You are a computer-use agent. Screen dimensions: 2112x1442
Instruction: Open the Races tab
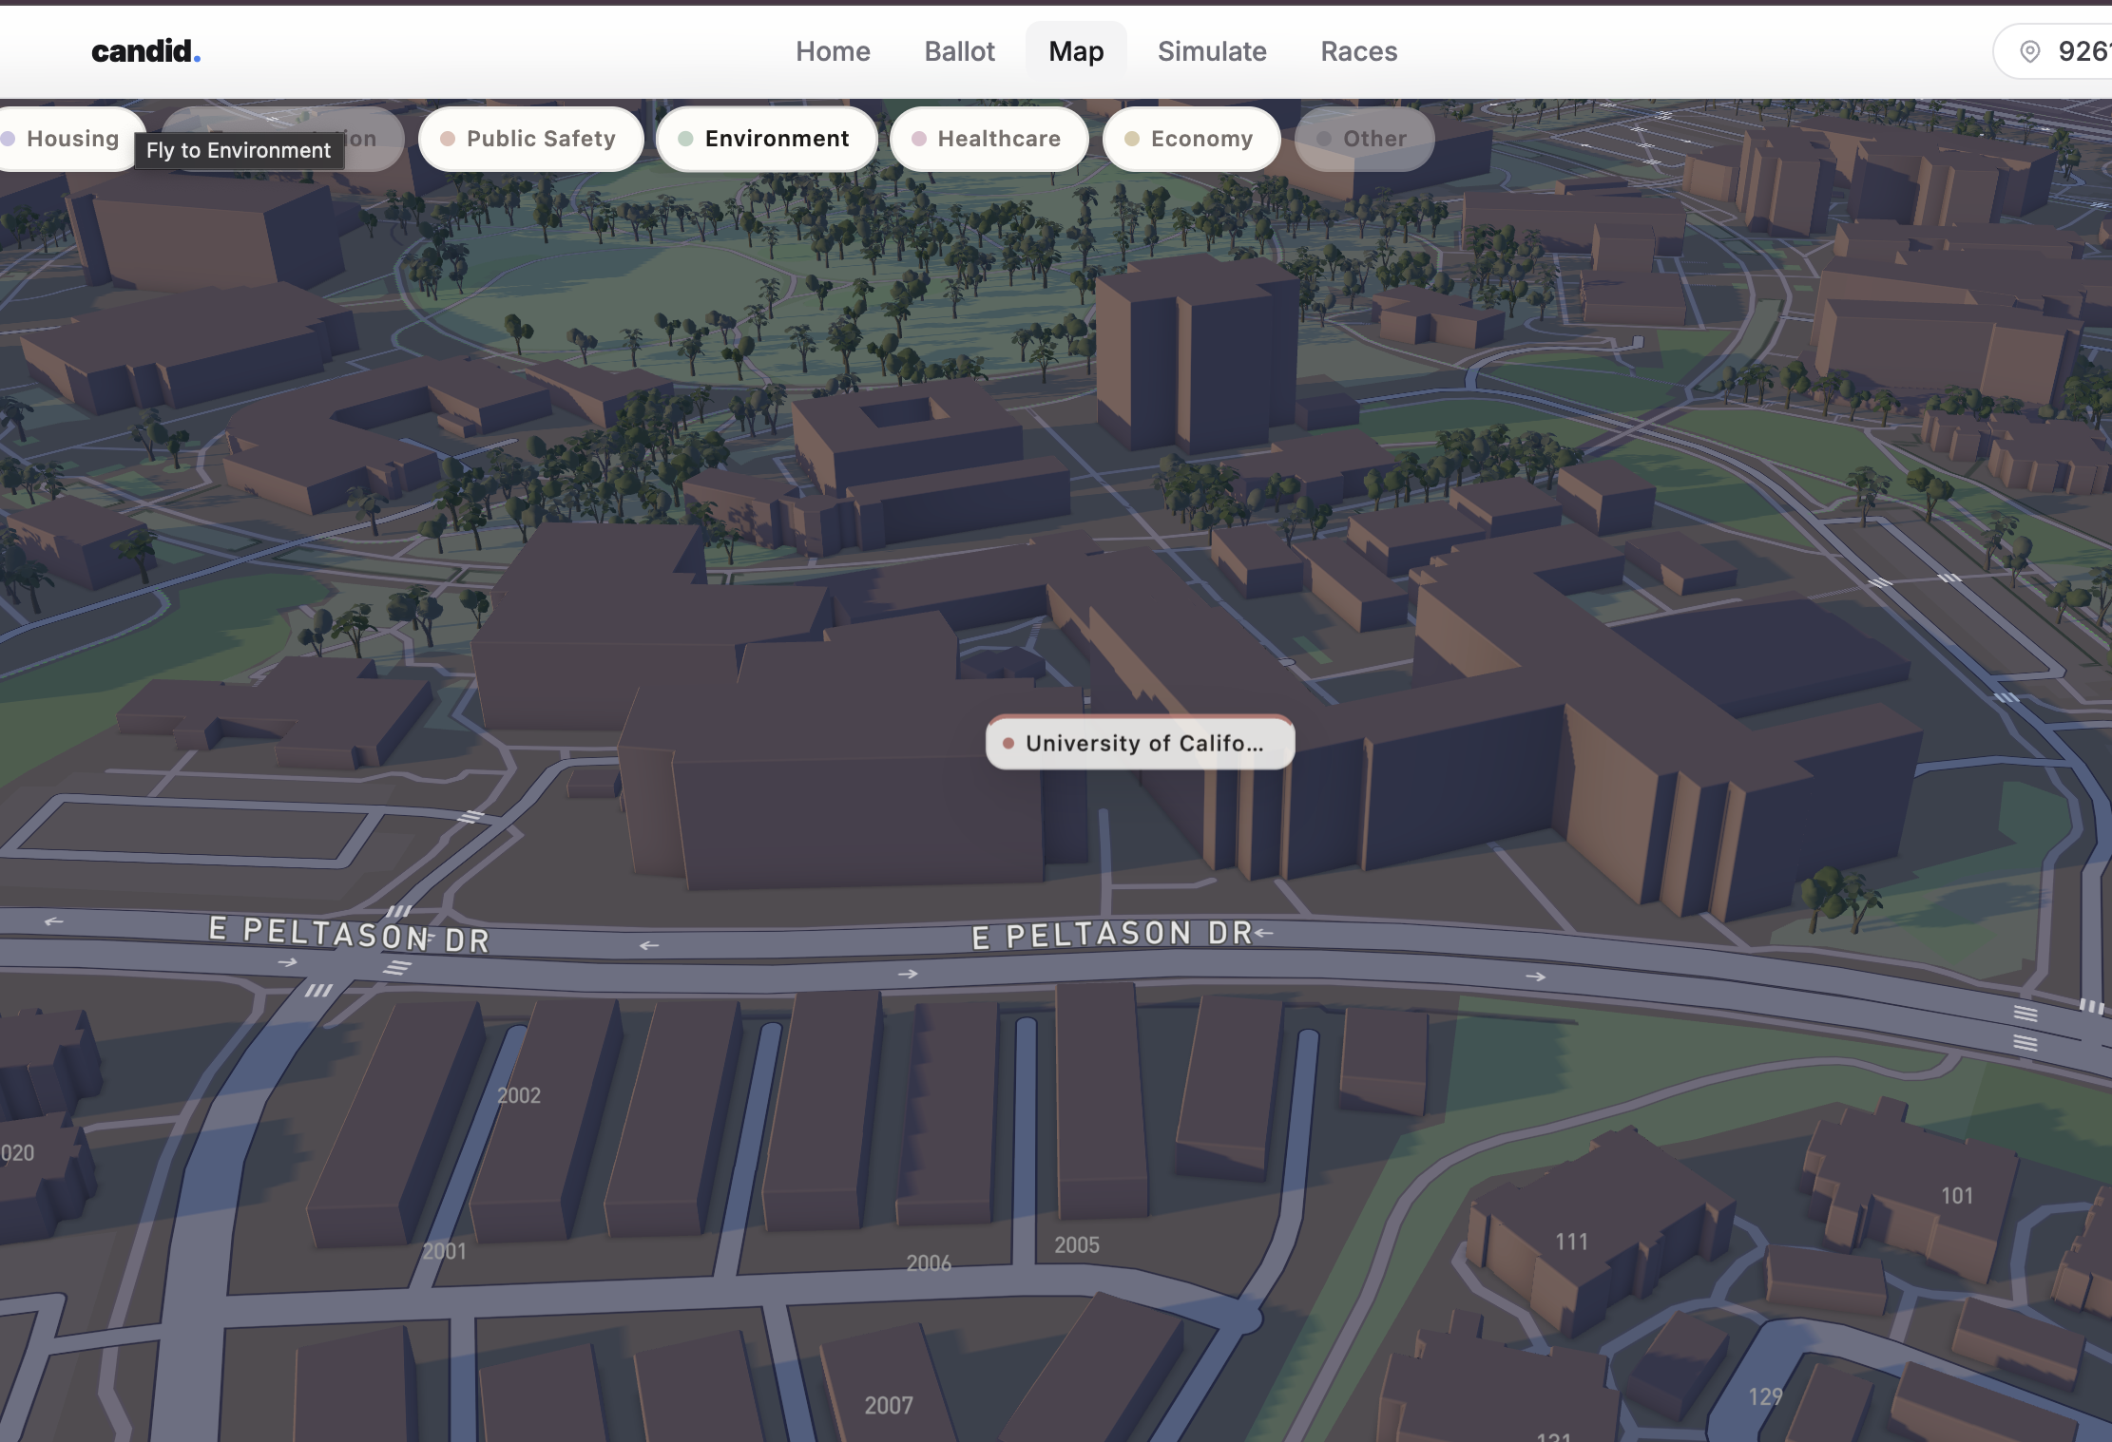(x=1358, y=51)
